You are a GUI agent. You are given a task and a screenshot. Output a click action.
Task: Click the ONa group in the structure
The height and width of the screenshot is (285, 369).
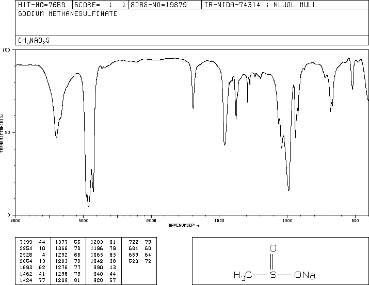tap(304, 275)
